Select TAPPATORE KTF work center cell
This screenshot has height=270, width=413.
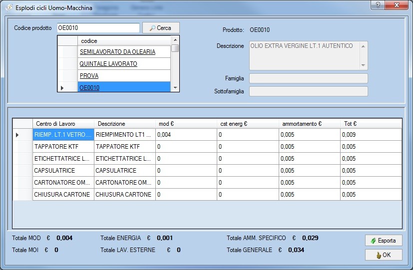pos(63,147)
